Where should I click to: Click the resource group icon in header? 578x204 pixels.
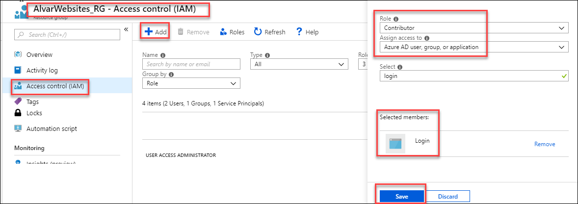[x=21, y=11]
